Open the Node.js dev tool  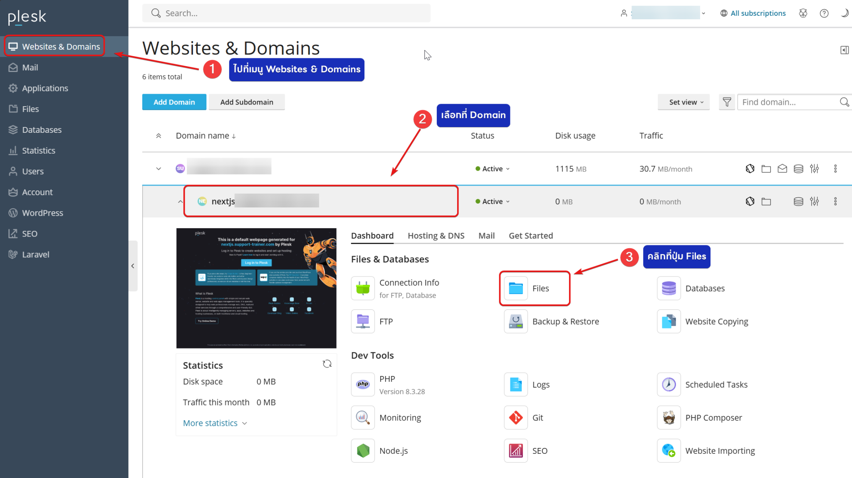tap(393, 451)
